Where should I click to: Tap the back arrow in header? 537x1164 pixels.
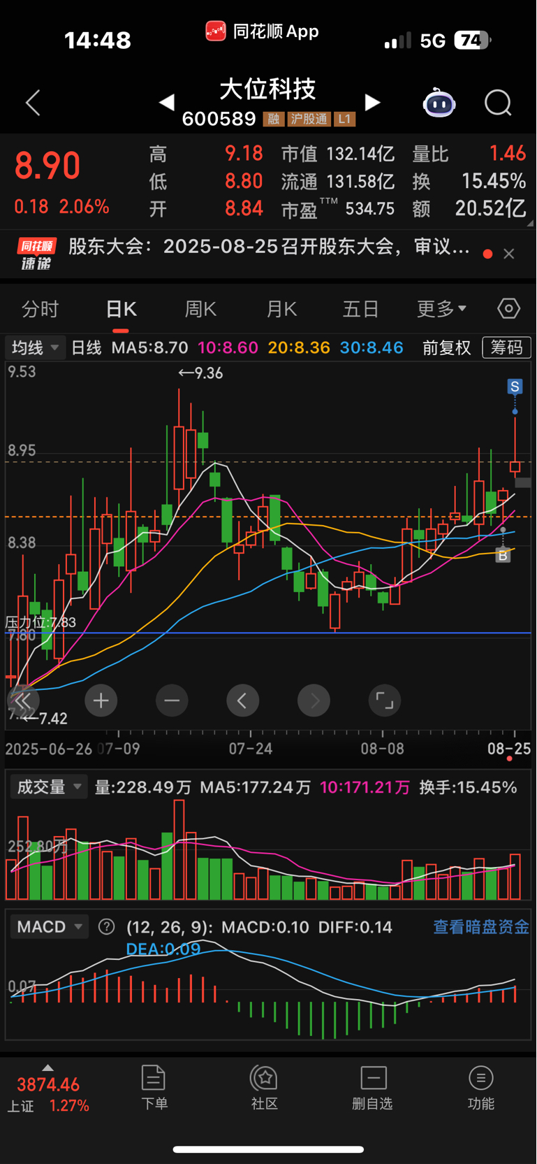pos(33,103)
